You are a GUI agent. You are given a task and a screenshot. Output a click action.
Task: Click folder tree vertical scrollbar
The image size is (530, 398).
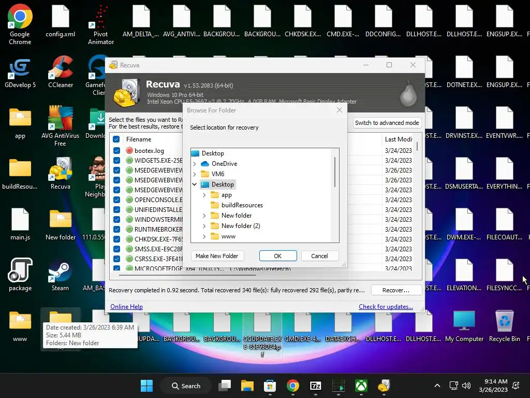coord(335,172)
